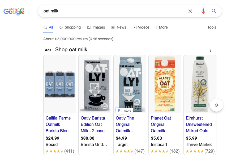Expand the More search options menu
Screen dimensions: 231x160
[x=162, y=27]
